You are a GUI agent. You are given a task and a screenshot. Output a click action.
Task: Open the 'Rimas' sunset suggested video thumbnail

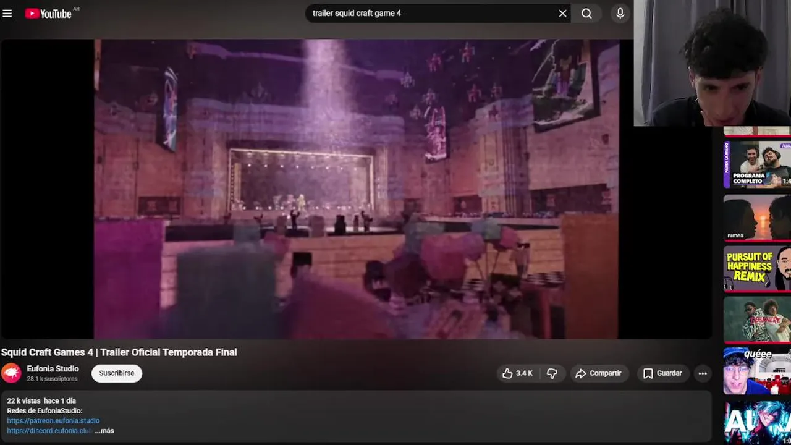click(x=757, y=218)
